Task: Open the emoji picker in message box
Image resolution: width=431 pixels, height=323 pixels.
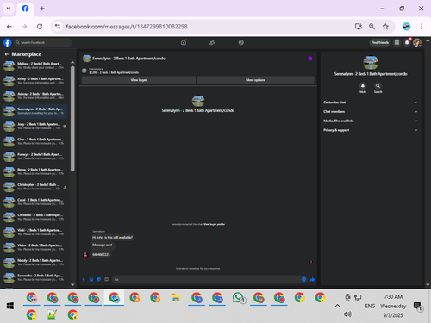Action: [303, 279]
